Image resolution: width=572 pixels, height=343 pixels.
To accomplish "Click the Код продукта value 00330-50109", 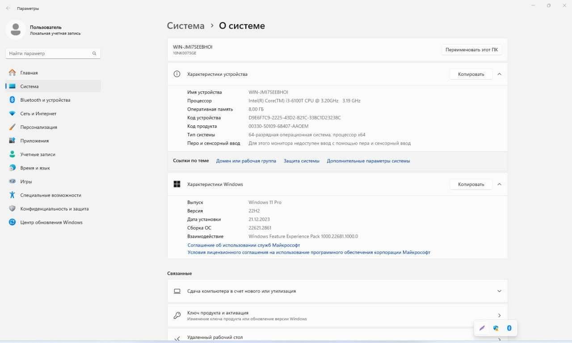I will tap(278, 126).
